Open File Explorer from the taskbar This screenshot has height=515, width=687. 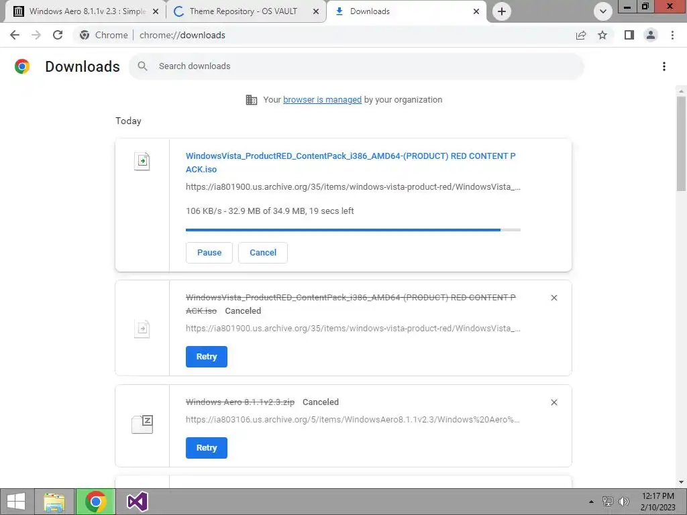pos(54,502)
